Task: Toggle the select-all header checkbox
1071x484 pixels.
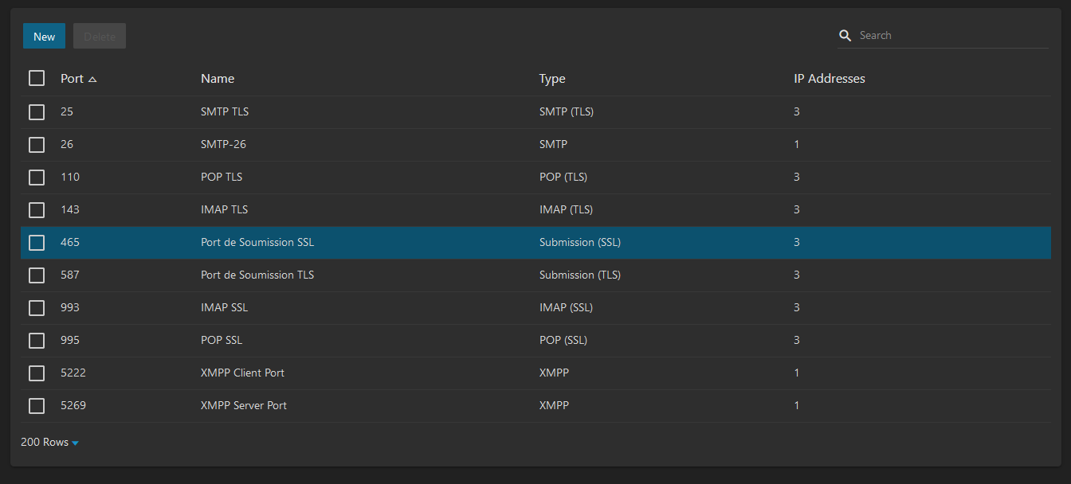Action: coord(37,78)
